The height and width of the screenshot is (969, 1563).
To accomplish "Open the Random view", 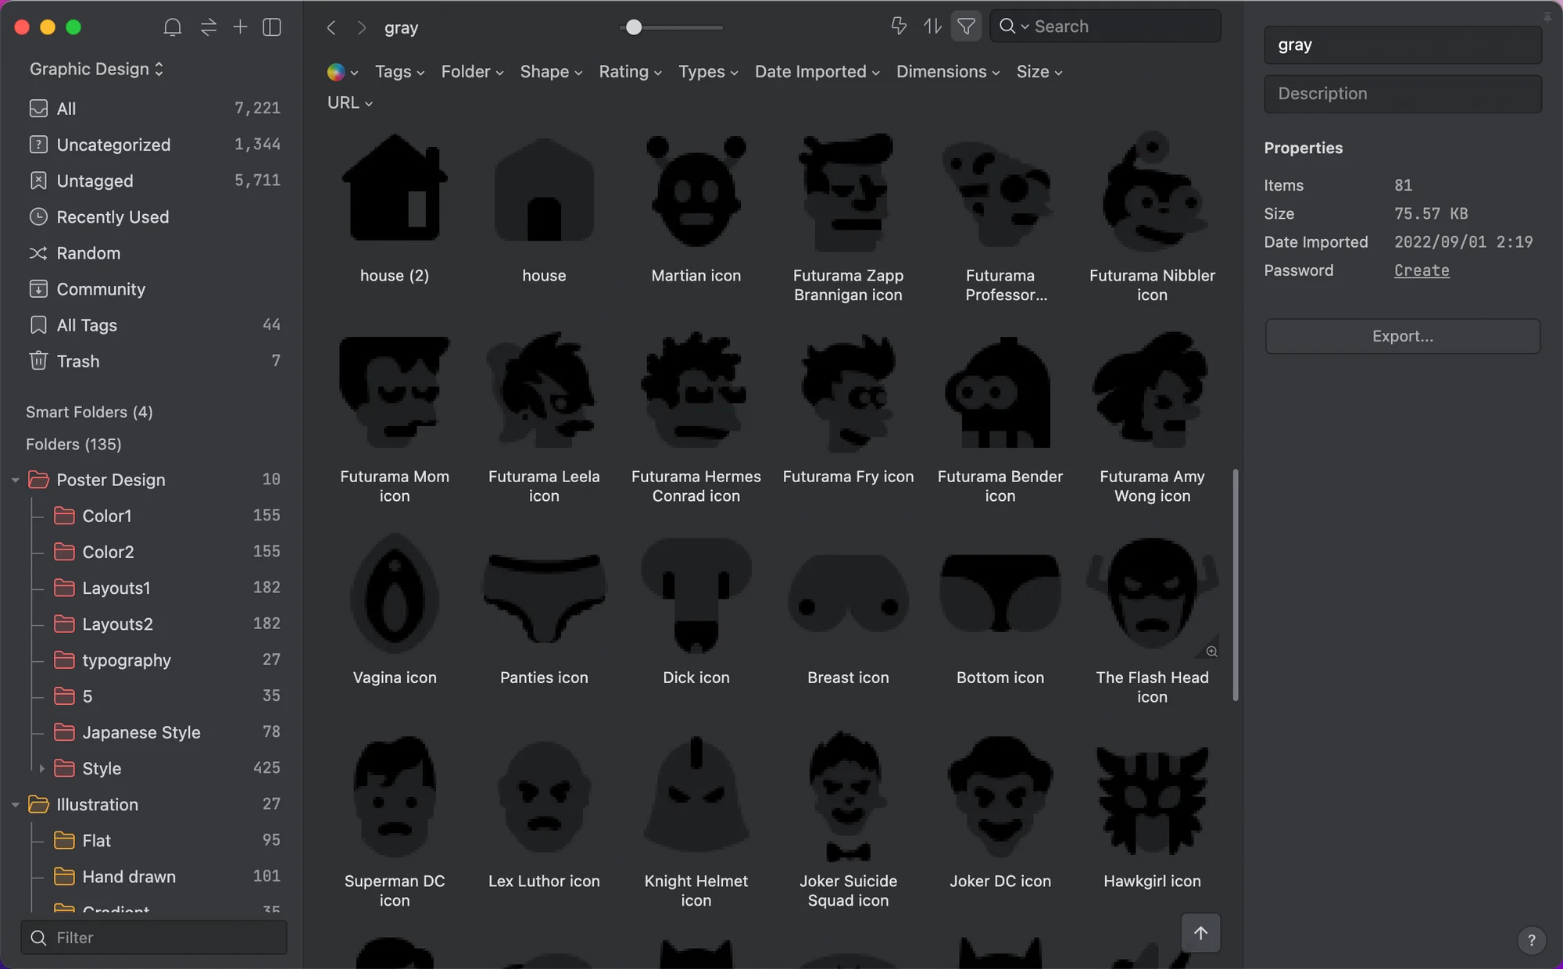I will click(153, 253).
